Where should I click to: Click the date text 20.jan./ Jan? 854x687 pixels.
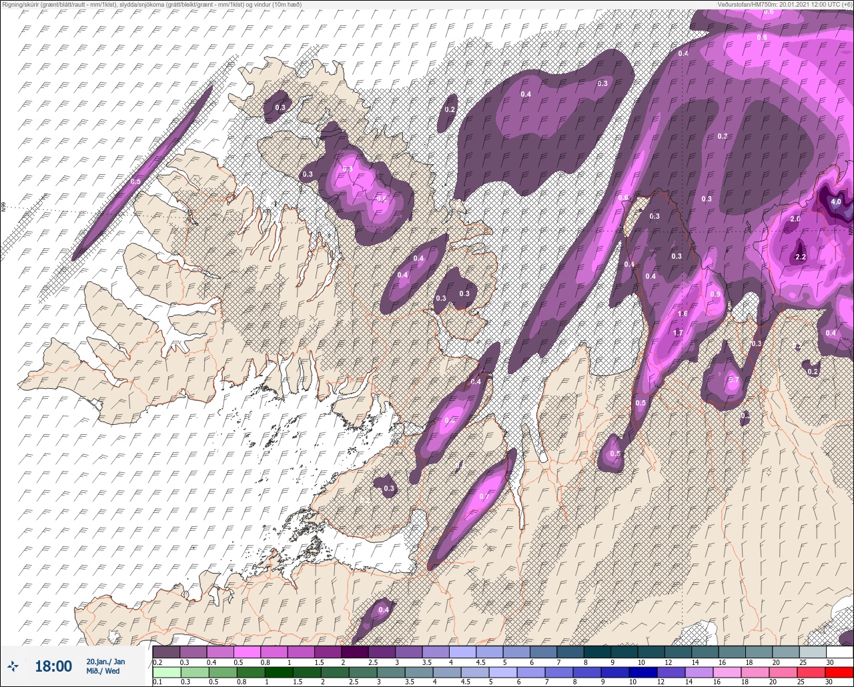pos(105,661)
